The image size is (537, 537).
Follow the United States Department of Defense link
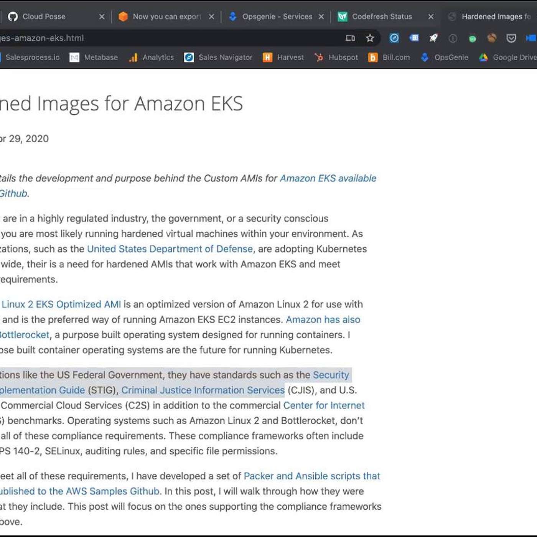(x=170, y=249)
